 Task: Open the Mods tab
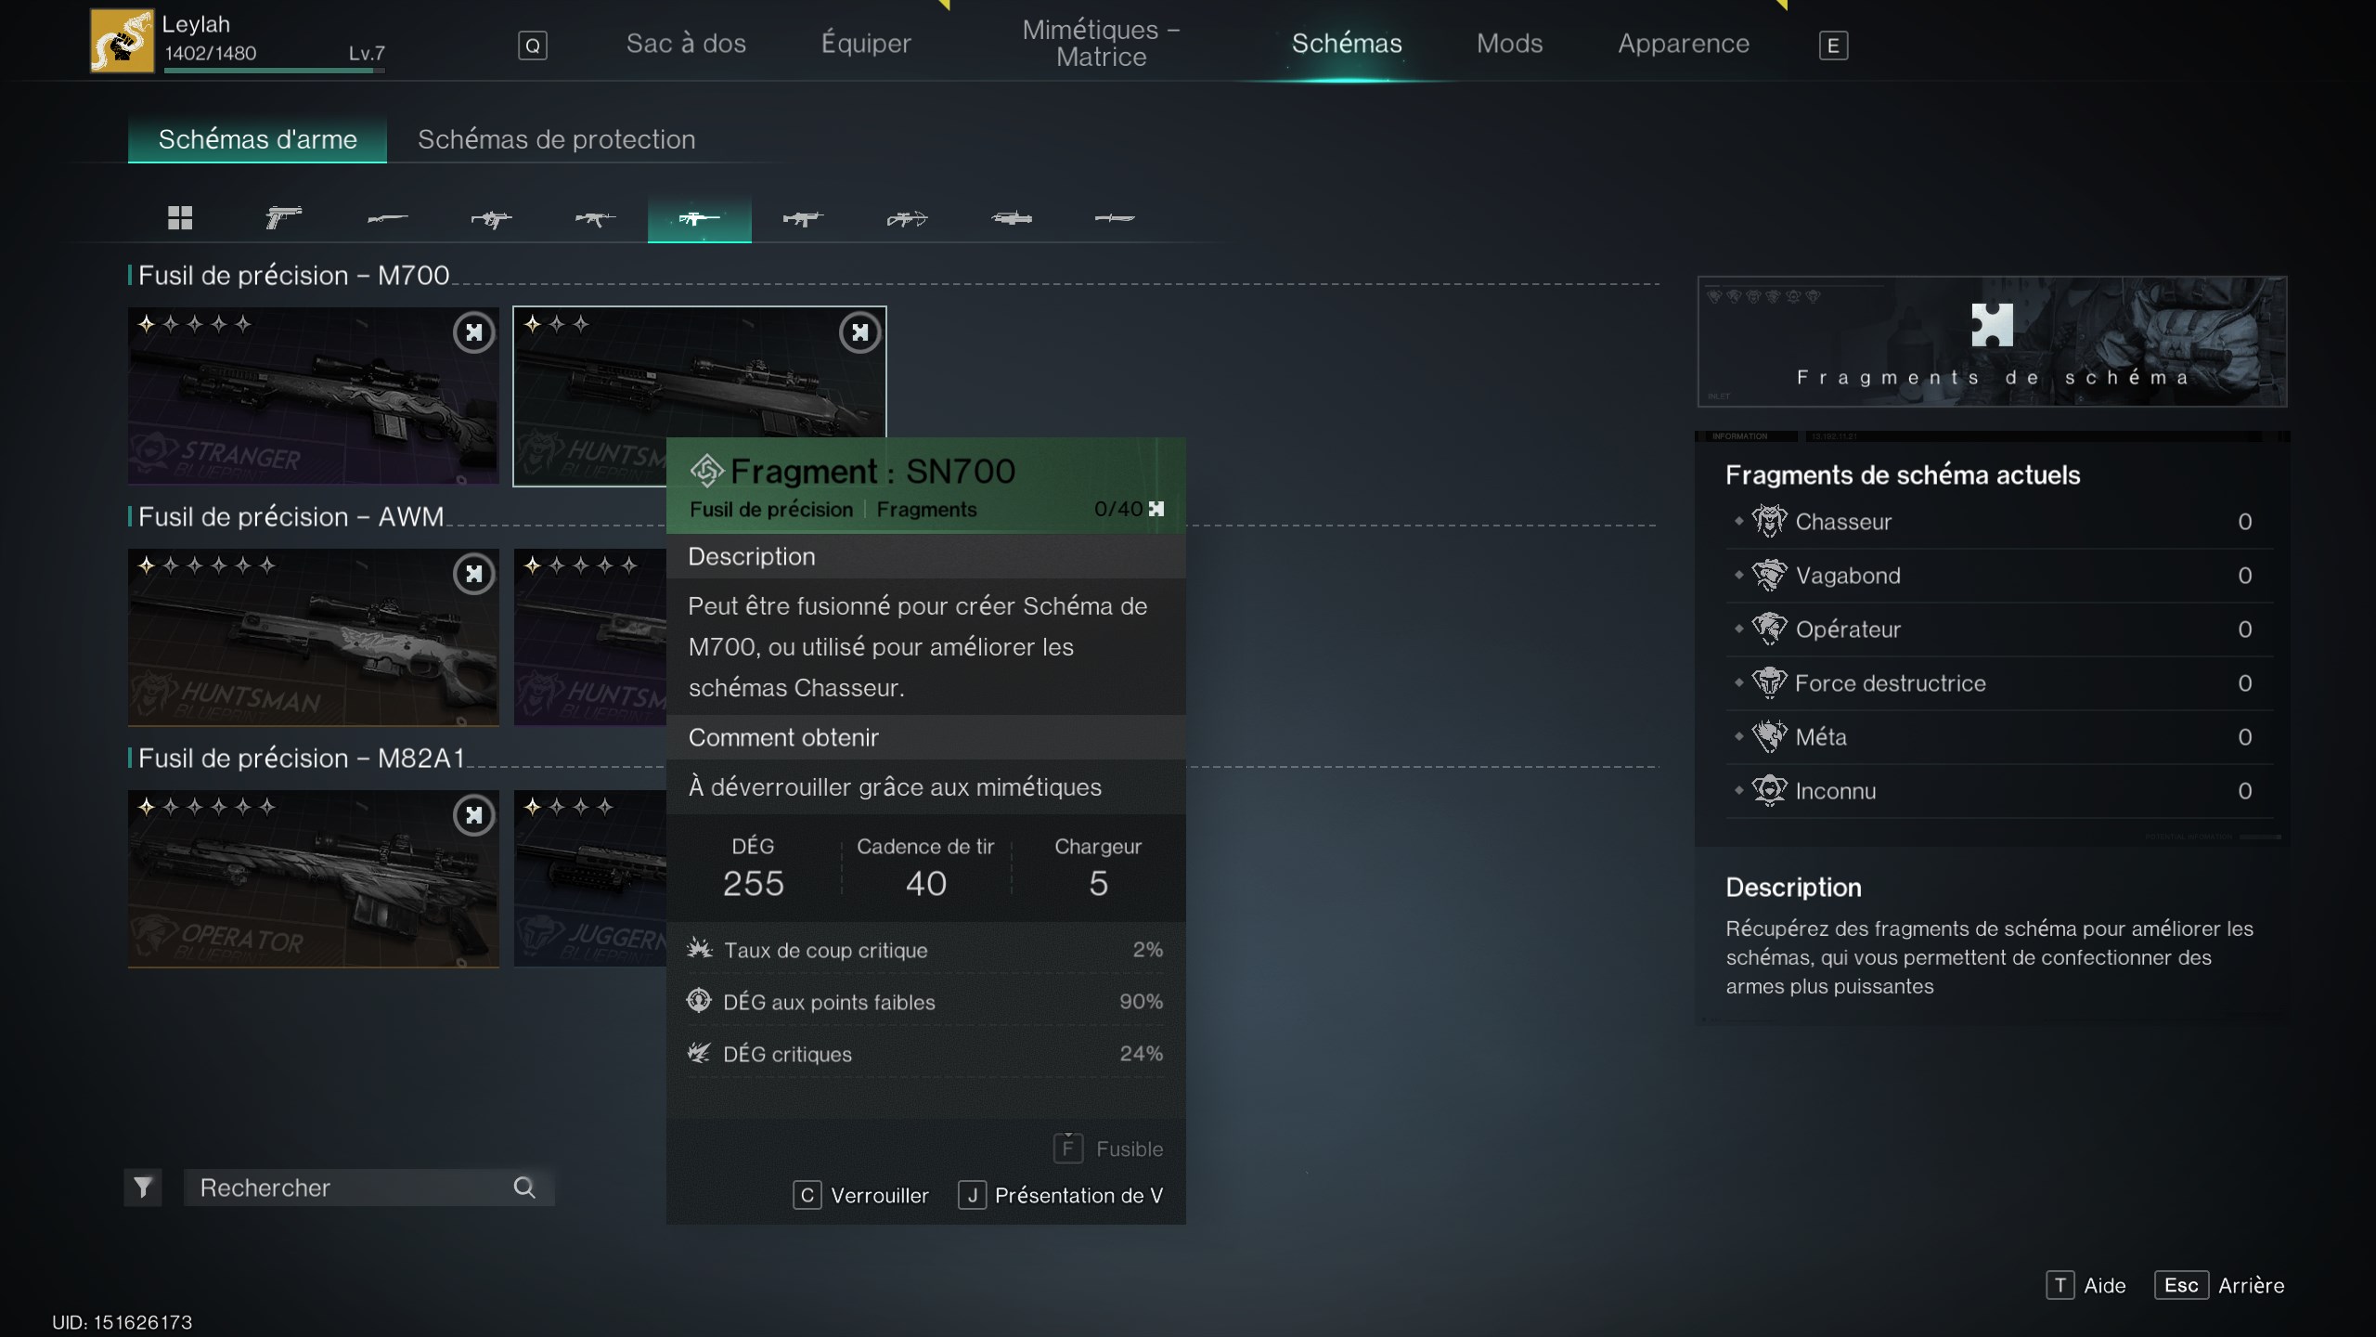click(x=1509, y=44)
